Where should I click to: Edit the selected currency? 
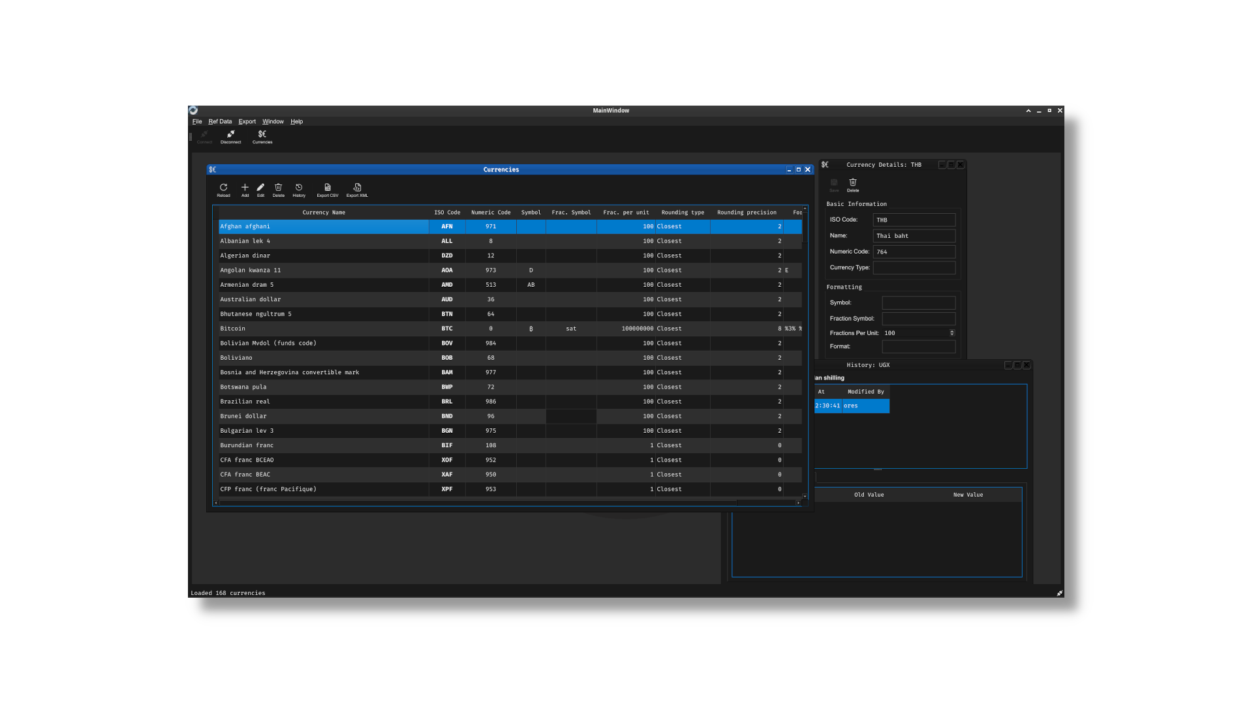coord(260,190)
